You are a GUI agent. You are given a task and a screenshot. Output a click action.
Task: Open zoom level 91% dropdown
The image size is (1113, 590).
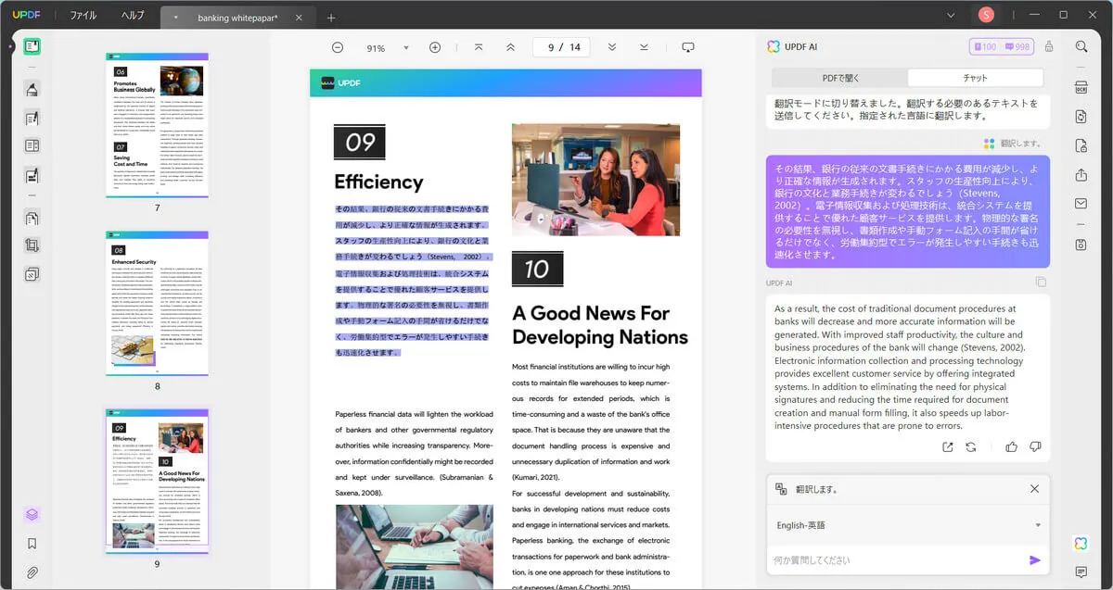point(405,48)
